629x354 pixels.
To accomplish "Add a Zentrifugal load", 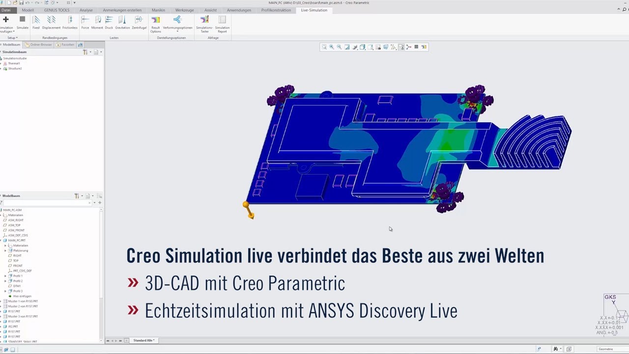I will [139, 22].
